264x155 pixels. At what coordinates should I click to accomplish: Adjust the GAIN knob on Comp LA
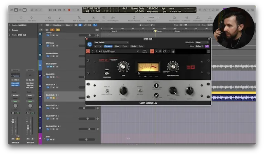(123, 67)
